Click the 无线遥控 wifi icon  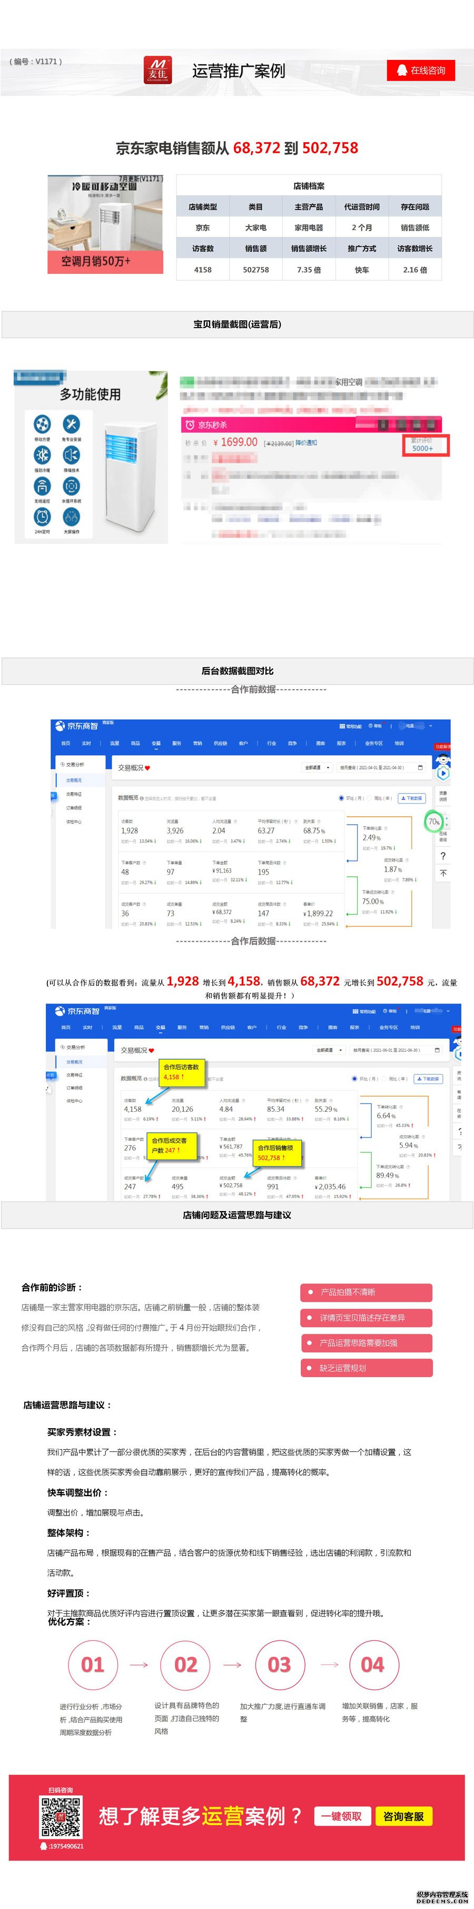click(42, 486)
